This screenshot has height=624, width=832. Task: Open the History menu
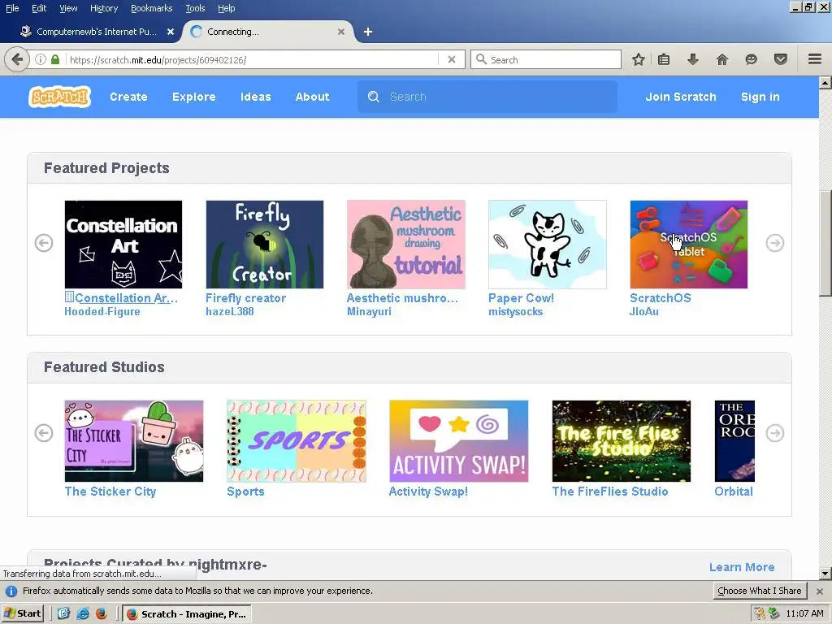pos(104,8)
